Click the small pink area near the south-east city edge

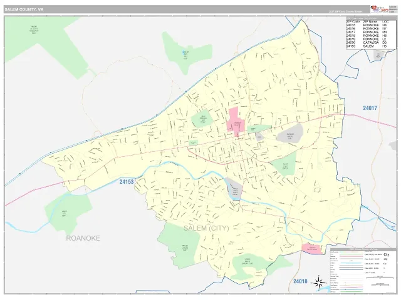311,249
